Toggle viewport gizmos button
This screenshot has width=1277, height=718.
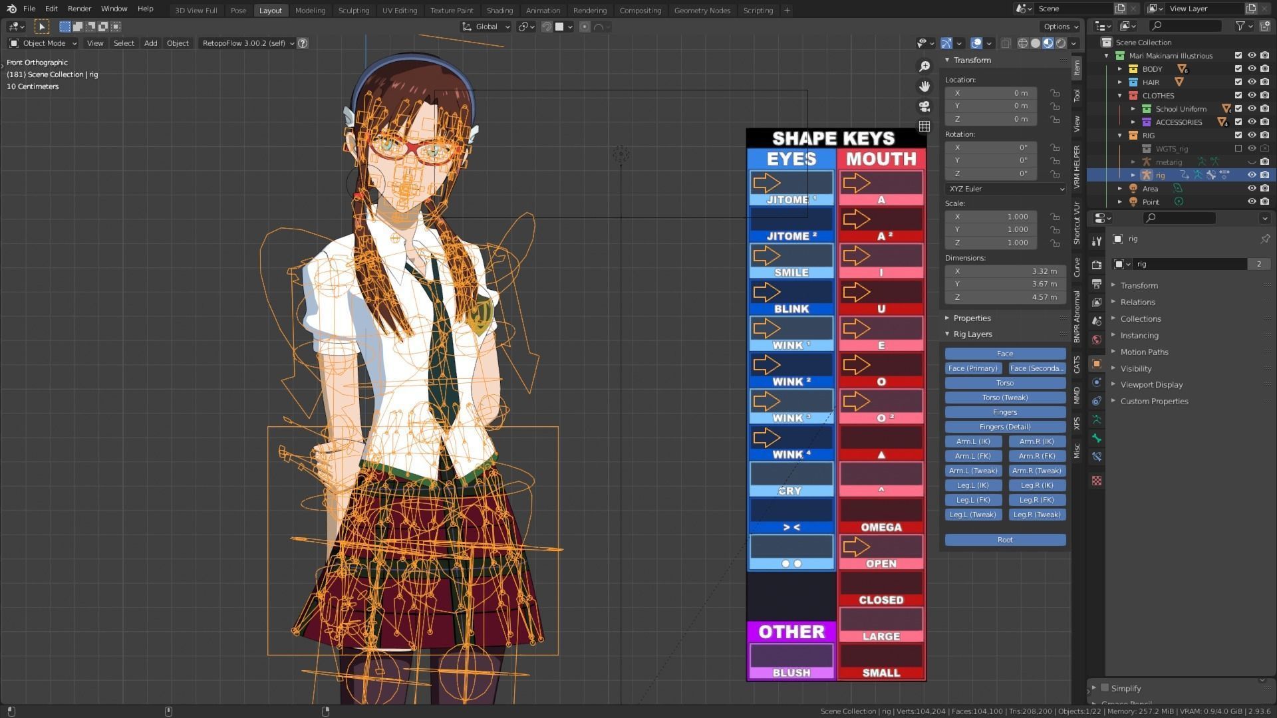pos(946,43)
